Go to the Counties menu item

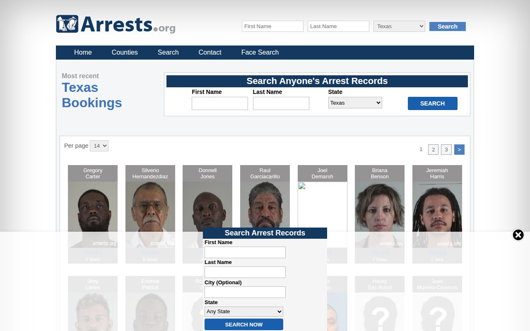125,52
